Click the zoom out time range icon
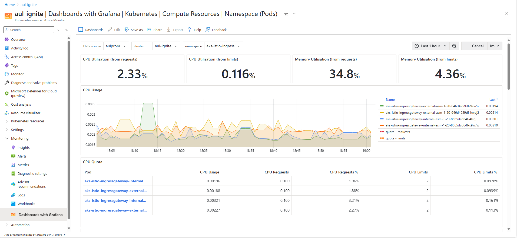This screenshot has width=517, height=238. [x=454, y=46]
